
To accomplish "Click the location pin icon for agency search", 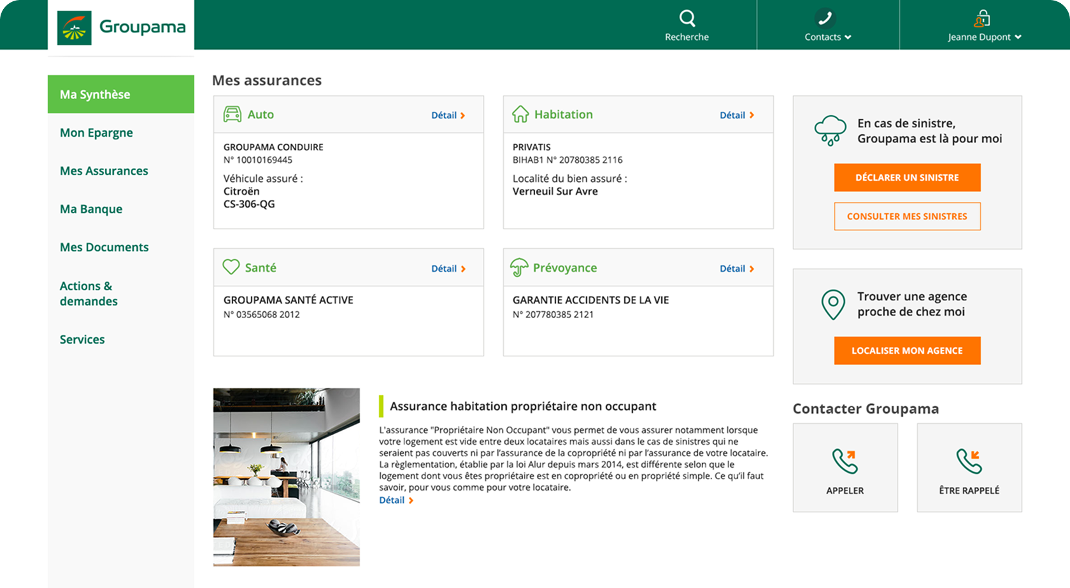I will click(x=832, y=304).
